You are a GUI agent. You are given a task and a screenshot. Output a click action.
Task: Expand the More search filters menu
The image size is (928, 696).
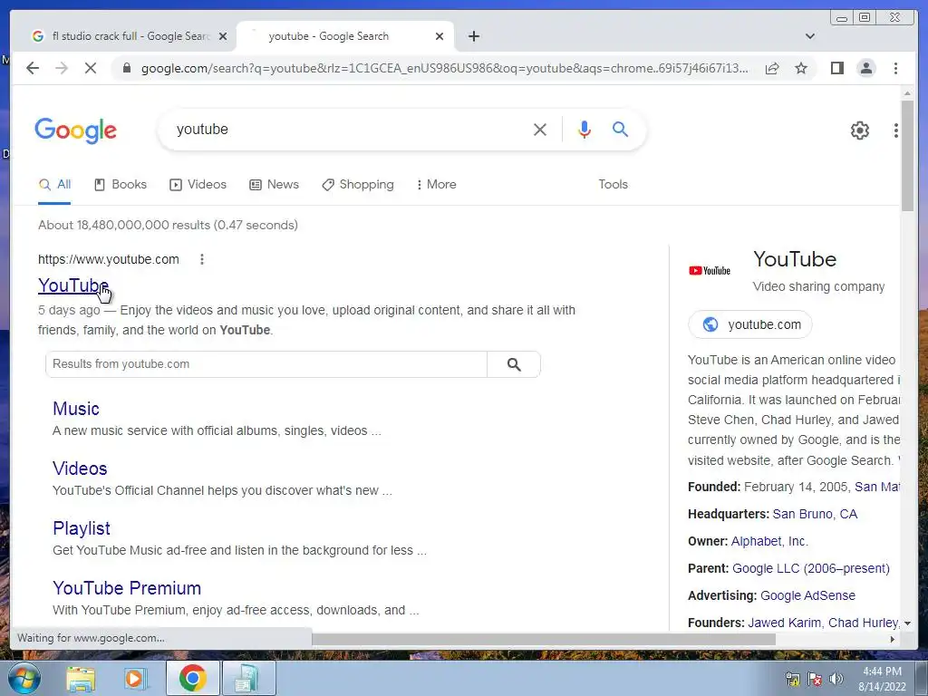tap(436, 185)
